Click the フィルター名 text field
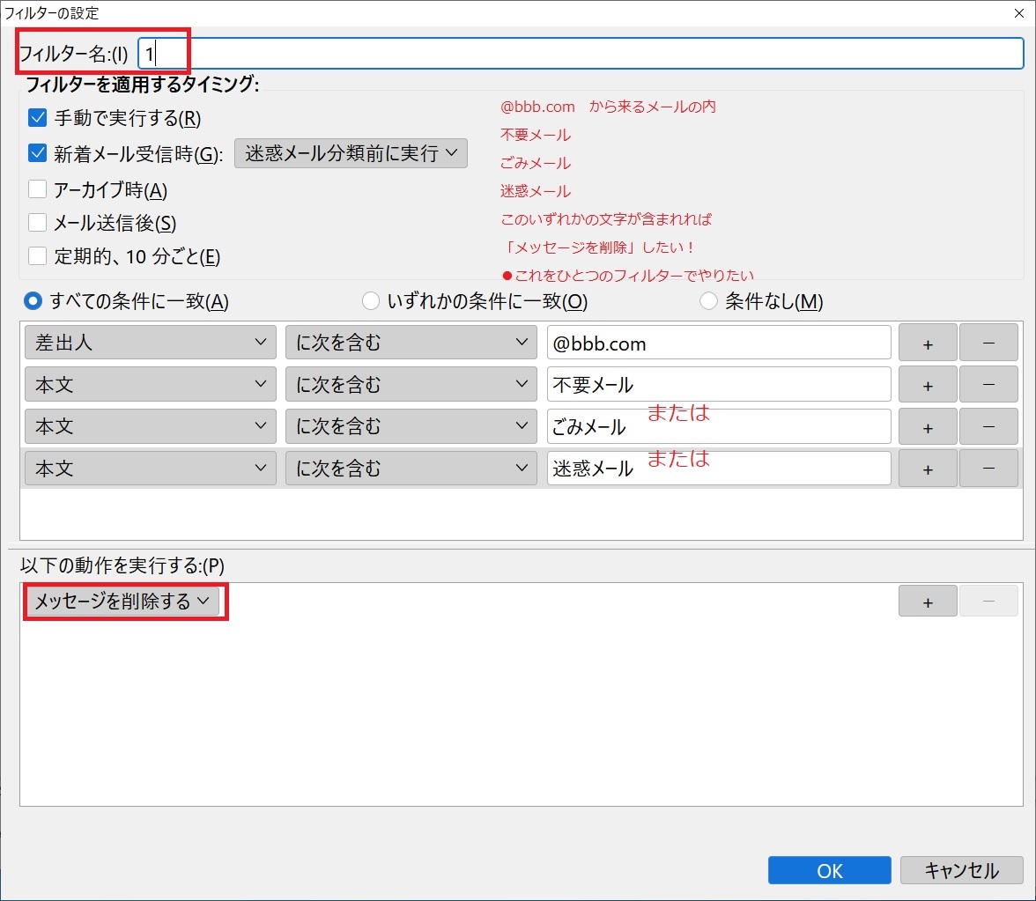 click(x=581, y=54)
